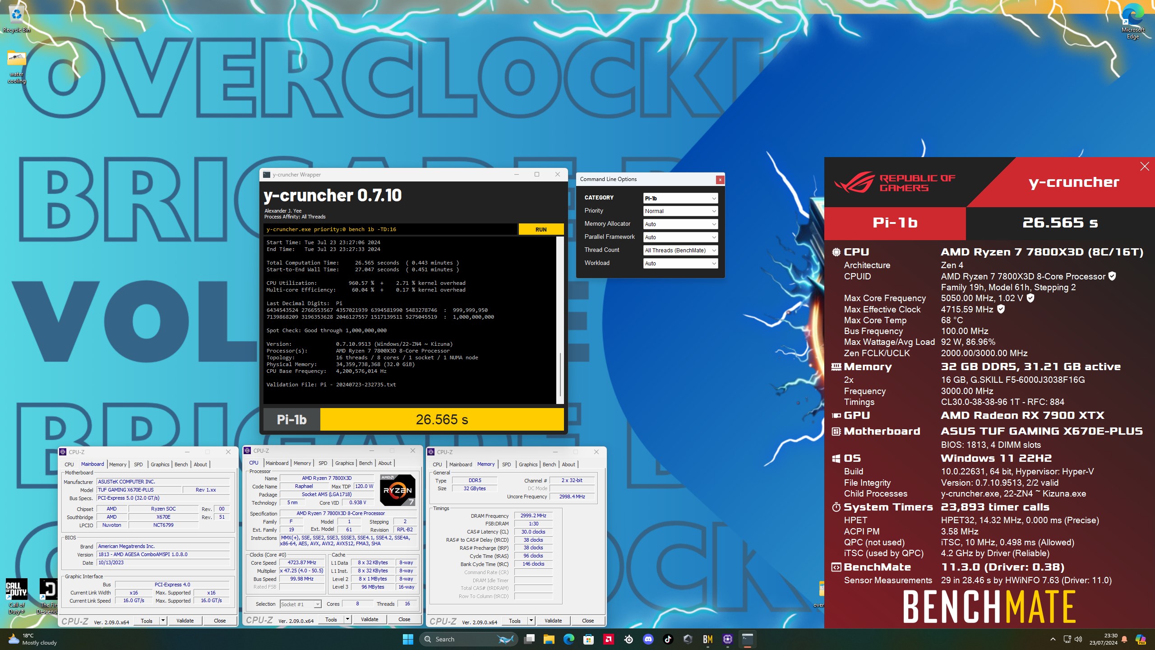Open File Explorer from the taskbar
Screen dimensions: 1155x650
click(549, 639)
